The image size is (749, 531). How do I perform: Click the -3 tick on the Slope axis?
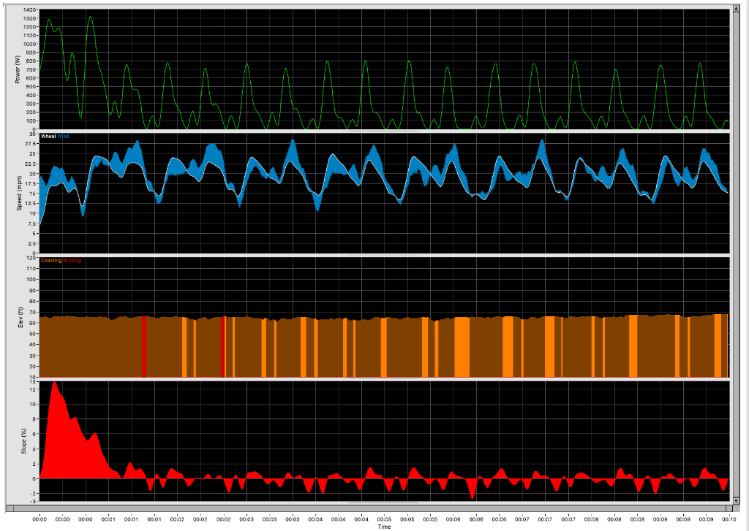coord(33,501)
